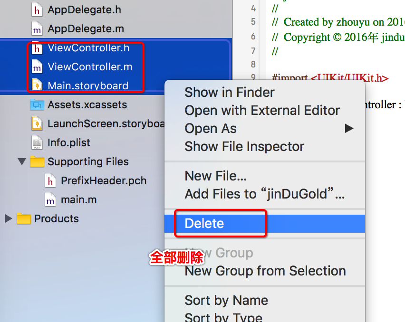Select ViewController.m in the navigator

tap(90, 66)
